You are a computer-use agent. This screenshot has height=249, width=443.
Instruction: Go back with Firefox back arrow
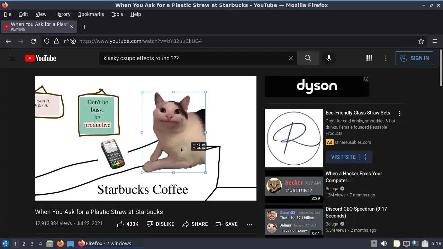[x=8, y=41]
